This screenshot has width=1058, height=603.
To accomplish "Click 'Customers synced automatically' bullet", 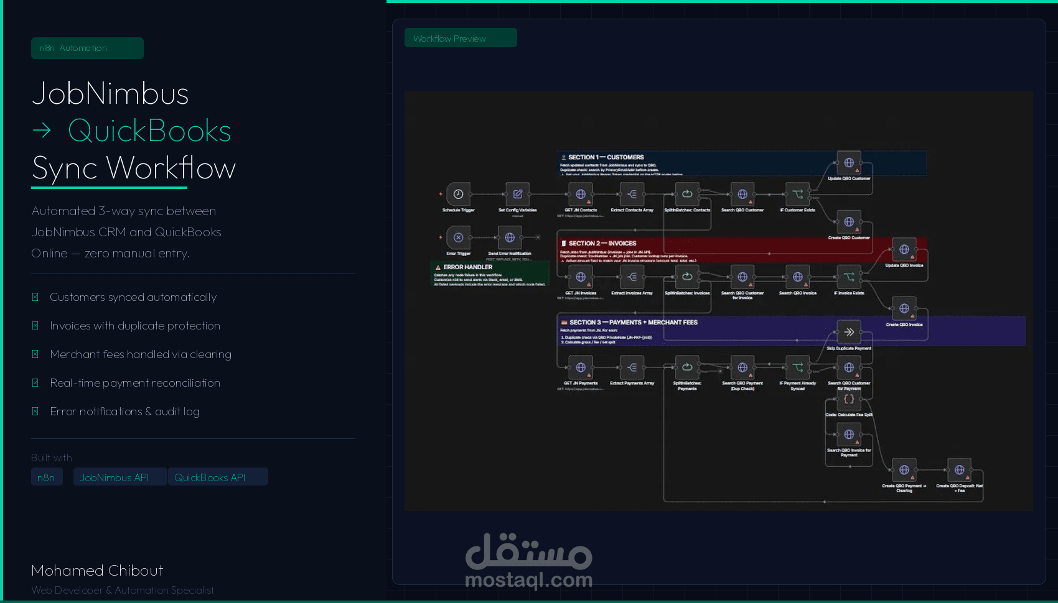I will 133,297.
